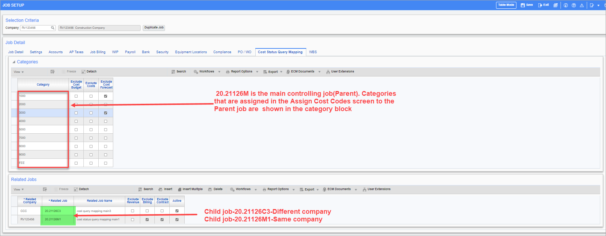Open the PO / WO tab
Screen dimensions: 606x236
244,52
